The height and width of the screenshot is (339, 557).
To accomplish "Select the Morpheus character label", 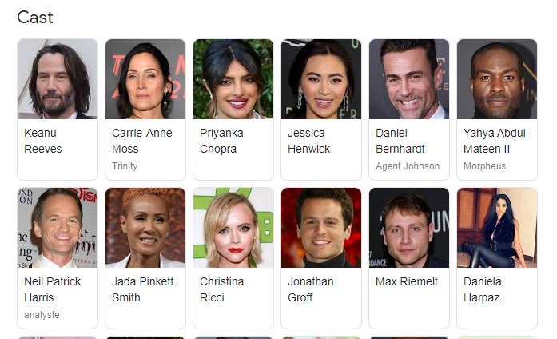I will (484, 166).
